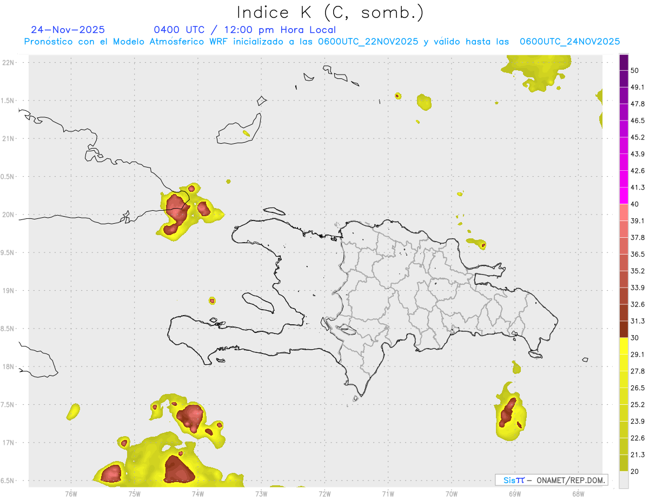Click the colorbar value "41.3"
Image resolution: width=649 pixels, height=501 pixels.
638,188
